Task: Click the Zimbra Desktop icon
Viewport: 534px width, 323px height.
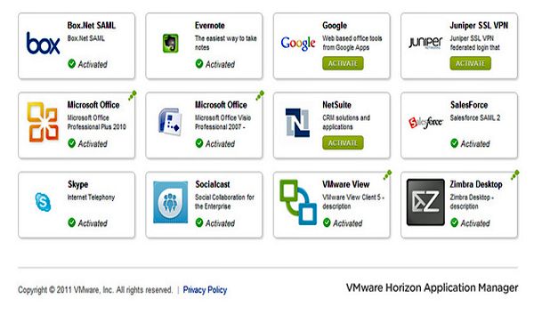Action: [x=425, y=202]
